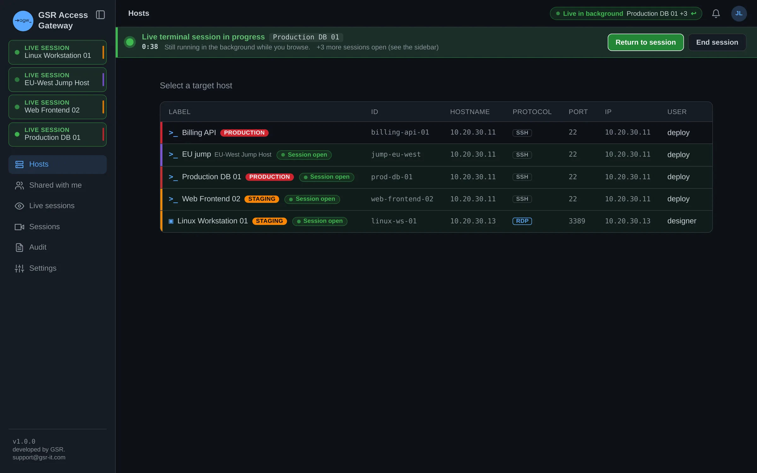The image size is (757, 473).
Task: Click the Live sessions eye icon
Action: 20,206
